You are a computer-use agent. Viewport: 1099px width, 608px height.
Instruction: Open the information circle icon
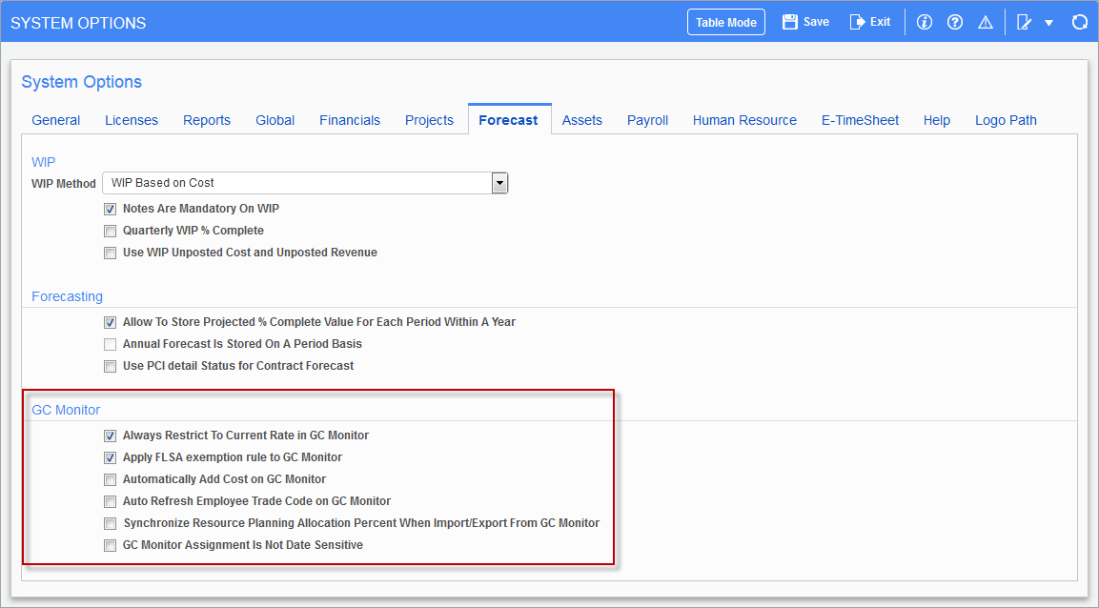click(925, 23)
